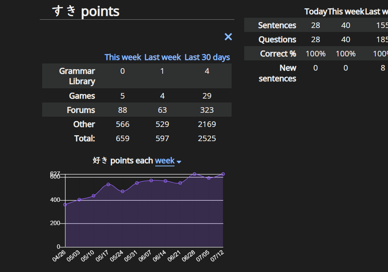Image resolution: width=388 pixels, height=272 pixels.
Task: Select the 'Last 30 days' column header
Action: click(x=207, y=57)
